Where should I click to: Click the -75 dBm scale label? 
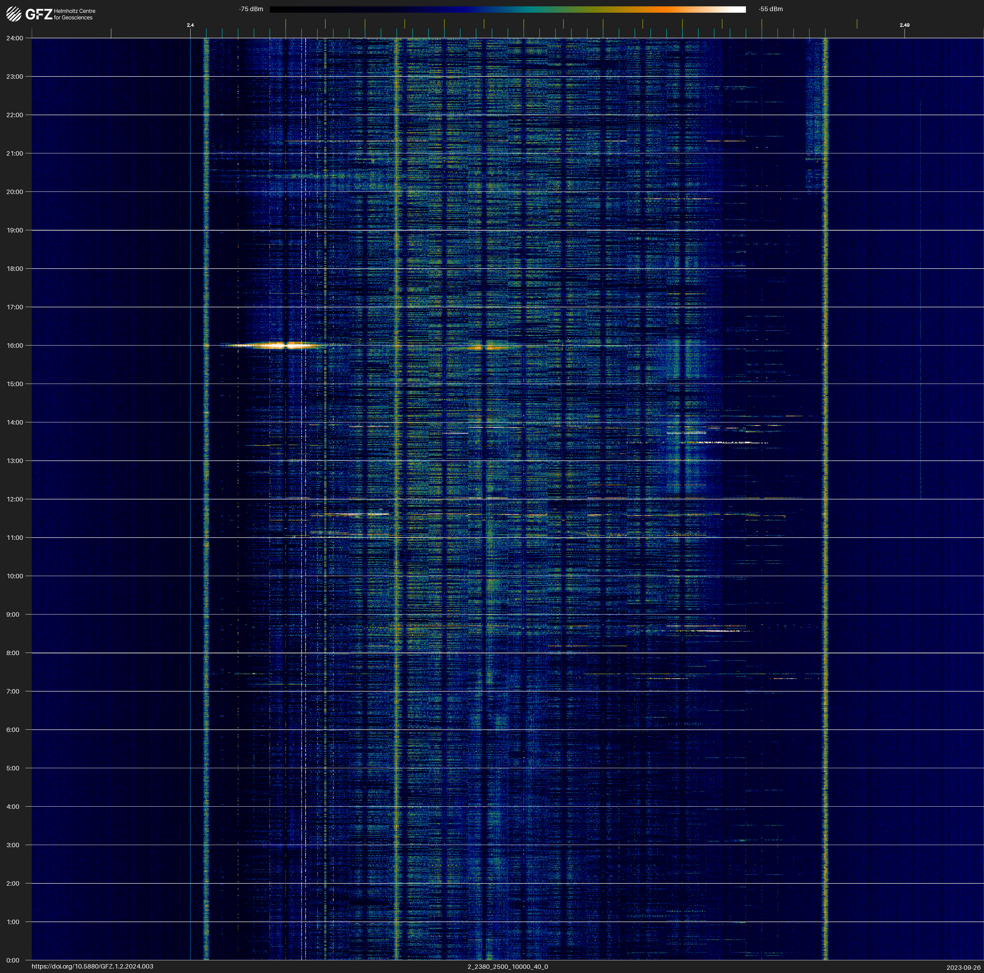tap(250, 9)
